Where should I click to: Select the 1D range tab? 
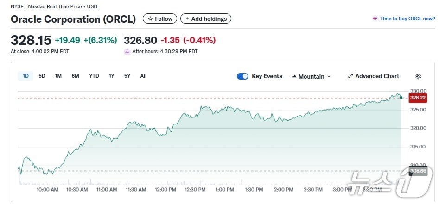click(25, 76)
